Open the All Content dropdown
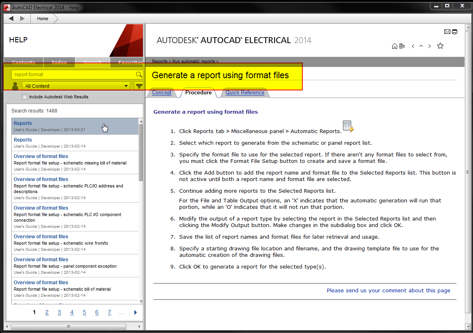Screen dimensions: 473x333 (x=76, y=86)
